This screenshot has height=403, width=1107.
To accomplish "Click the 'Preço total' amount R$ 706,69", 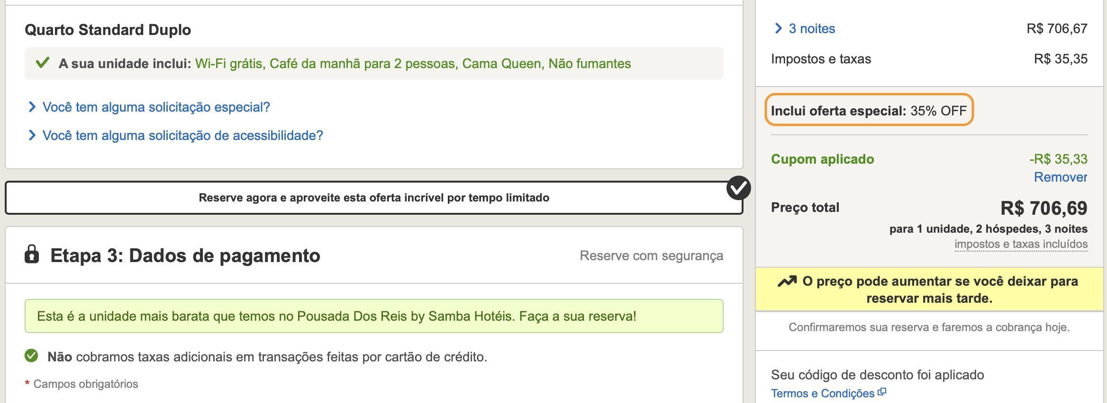I will point(1043,208).
